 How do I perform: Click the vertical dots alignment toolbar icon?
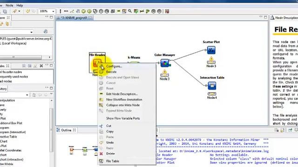click(61, 11)
